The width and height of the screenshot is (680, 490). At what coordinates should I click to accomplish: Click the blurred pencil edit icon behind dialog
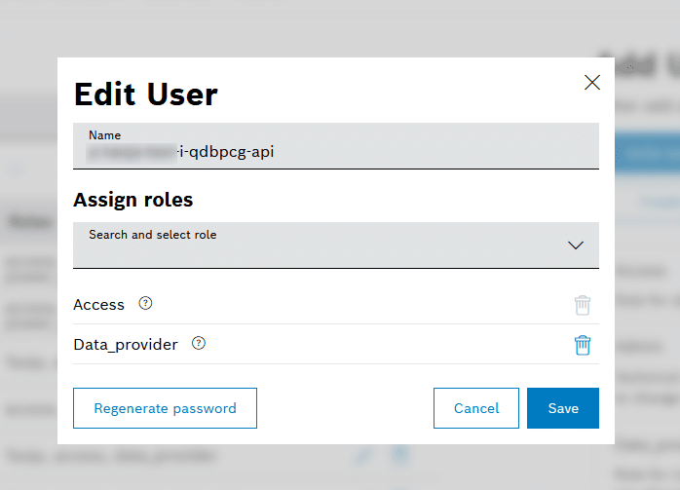pos(362,454)
